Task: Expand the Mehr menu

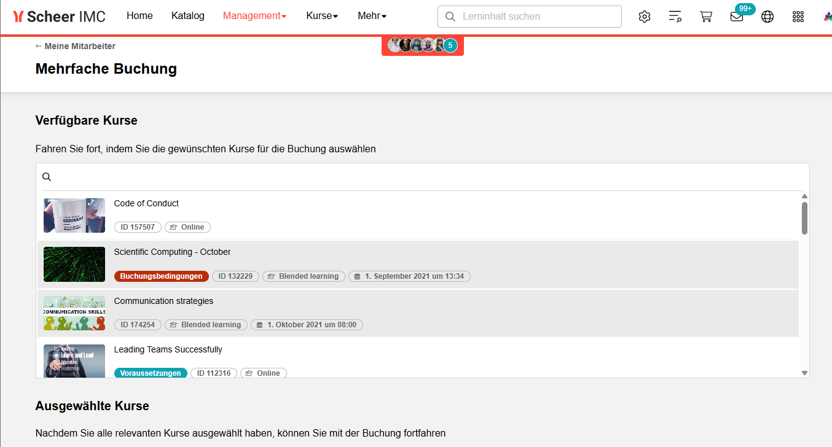Action: point(372,16)
